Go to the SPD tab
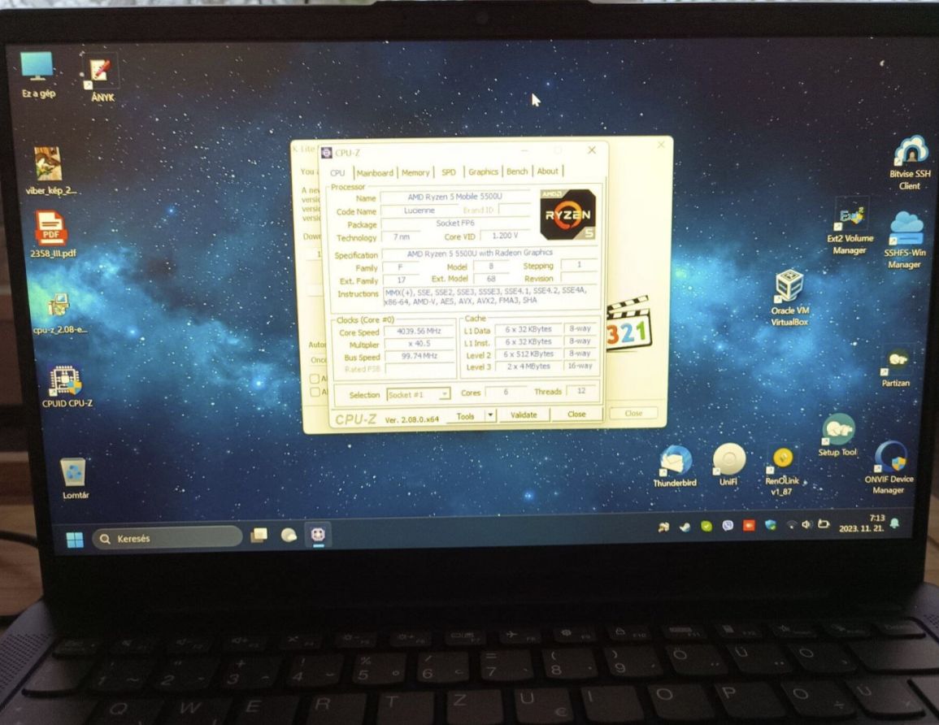 point(449,171)
